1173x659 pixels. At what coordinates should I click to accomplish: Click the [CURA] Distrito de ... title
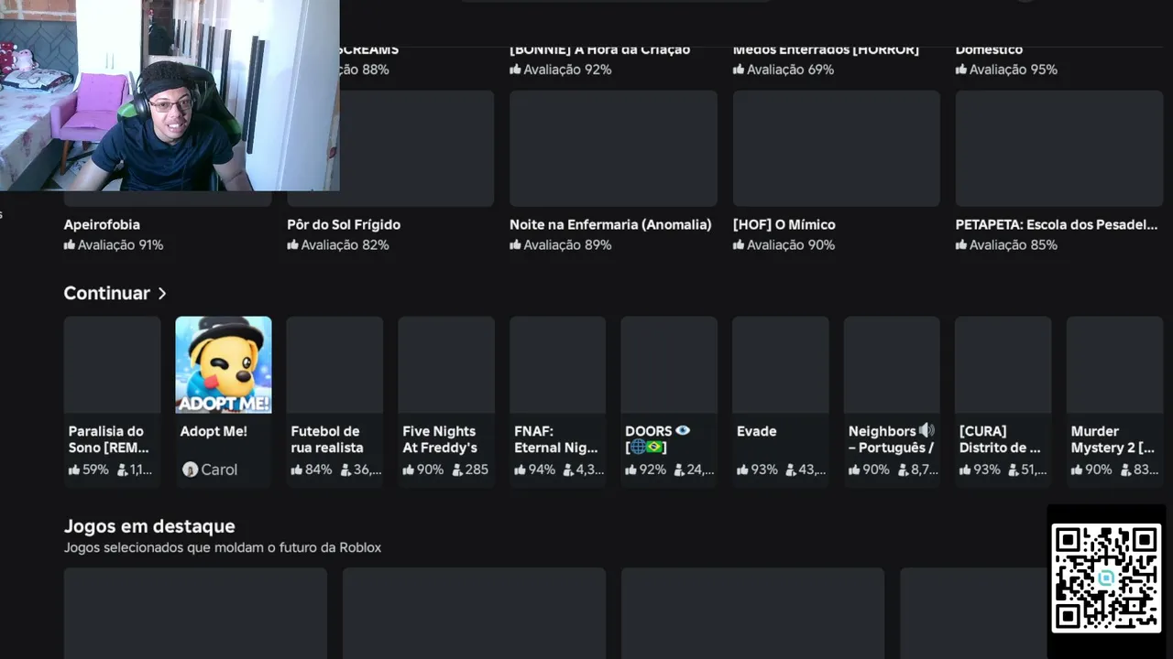(x=1000, y=439)
